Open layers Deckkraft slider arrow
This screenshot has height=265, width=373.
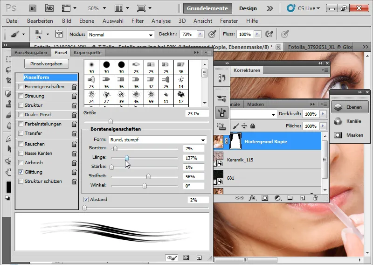pyautogui.click(x=323, y=114)
